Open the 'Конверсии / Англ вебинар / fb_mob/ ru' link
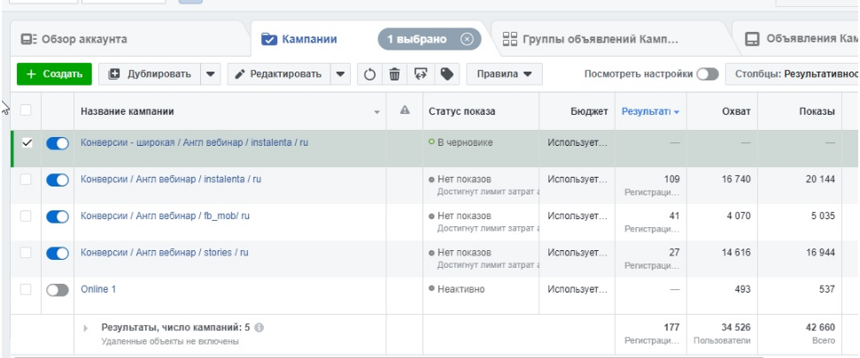The width and height of the screenshot is (860, 358). (165, 216)
